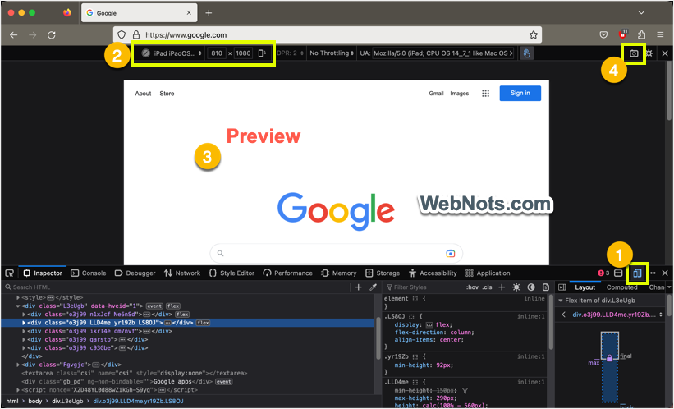Toggle dark color scheme simulation
Image resolution: width=674 pixels, height=409 pixels.
coord(531,287)
